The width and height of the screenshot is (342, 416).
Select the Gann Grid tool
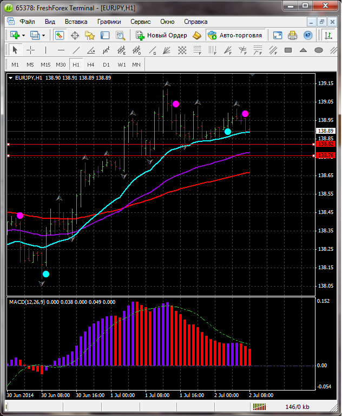(182, 50)
